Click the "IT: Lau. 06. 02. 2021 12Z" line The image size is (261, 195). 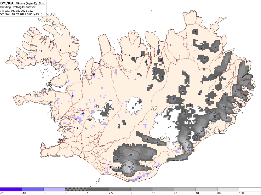coord(16,11)
